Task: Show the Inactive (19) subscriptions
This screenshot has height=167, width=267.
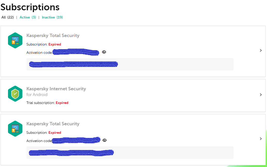Action: click(52, 17)
